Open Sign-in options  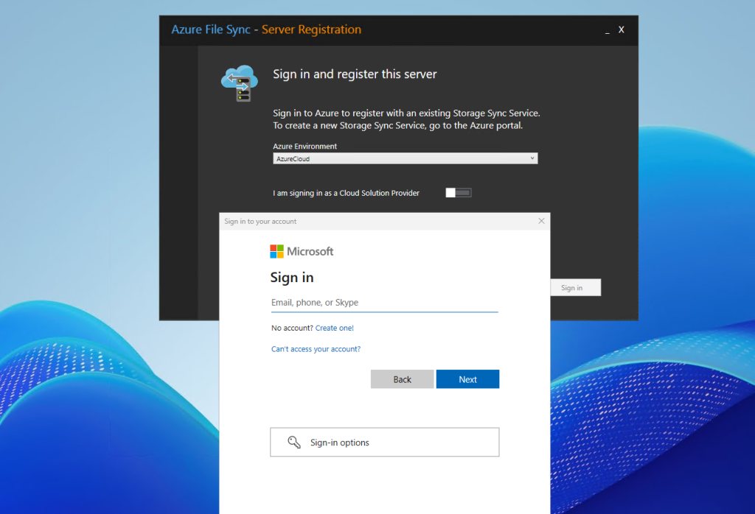pos(384,443)
